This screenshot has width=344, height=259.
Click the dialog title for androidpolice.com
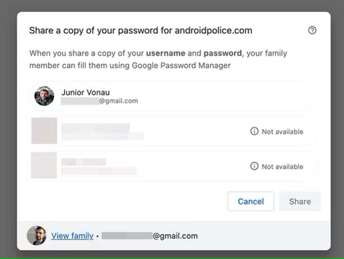pyautogui.click(x=140, y=31)
